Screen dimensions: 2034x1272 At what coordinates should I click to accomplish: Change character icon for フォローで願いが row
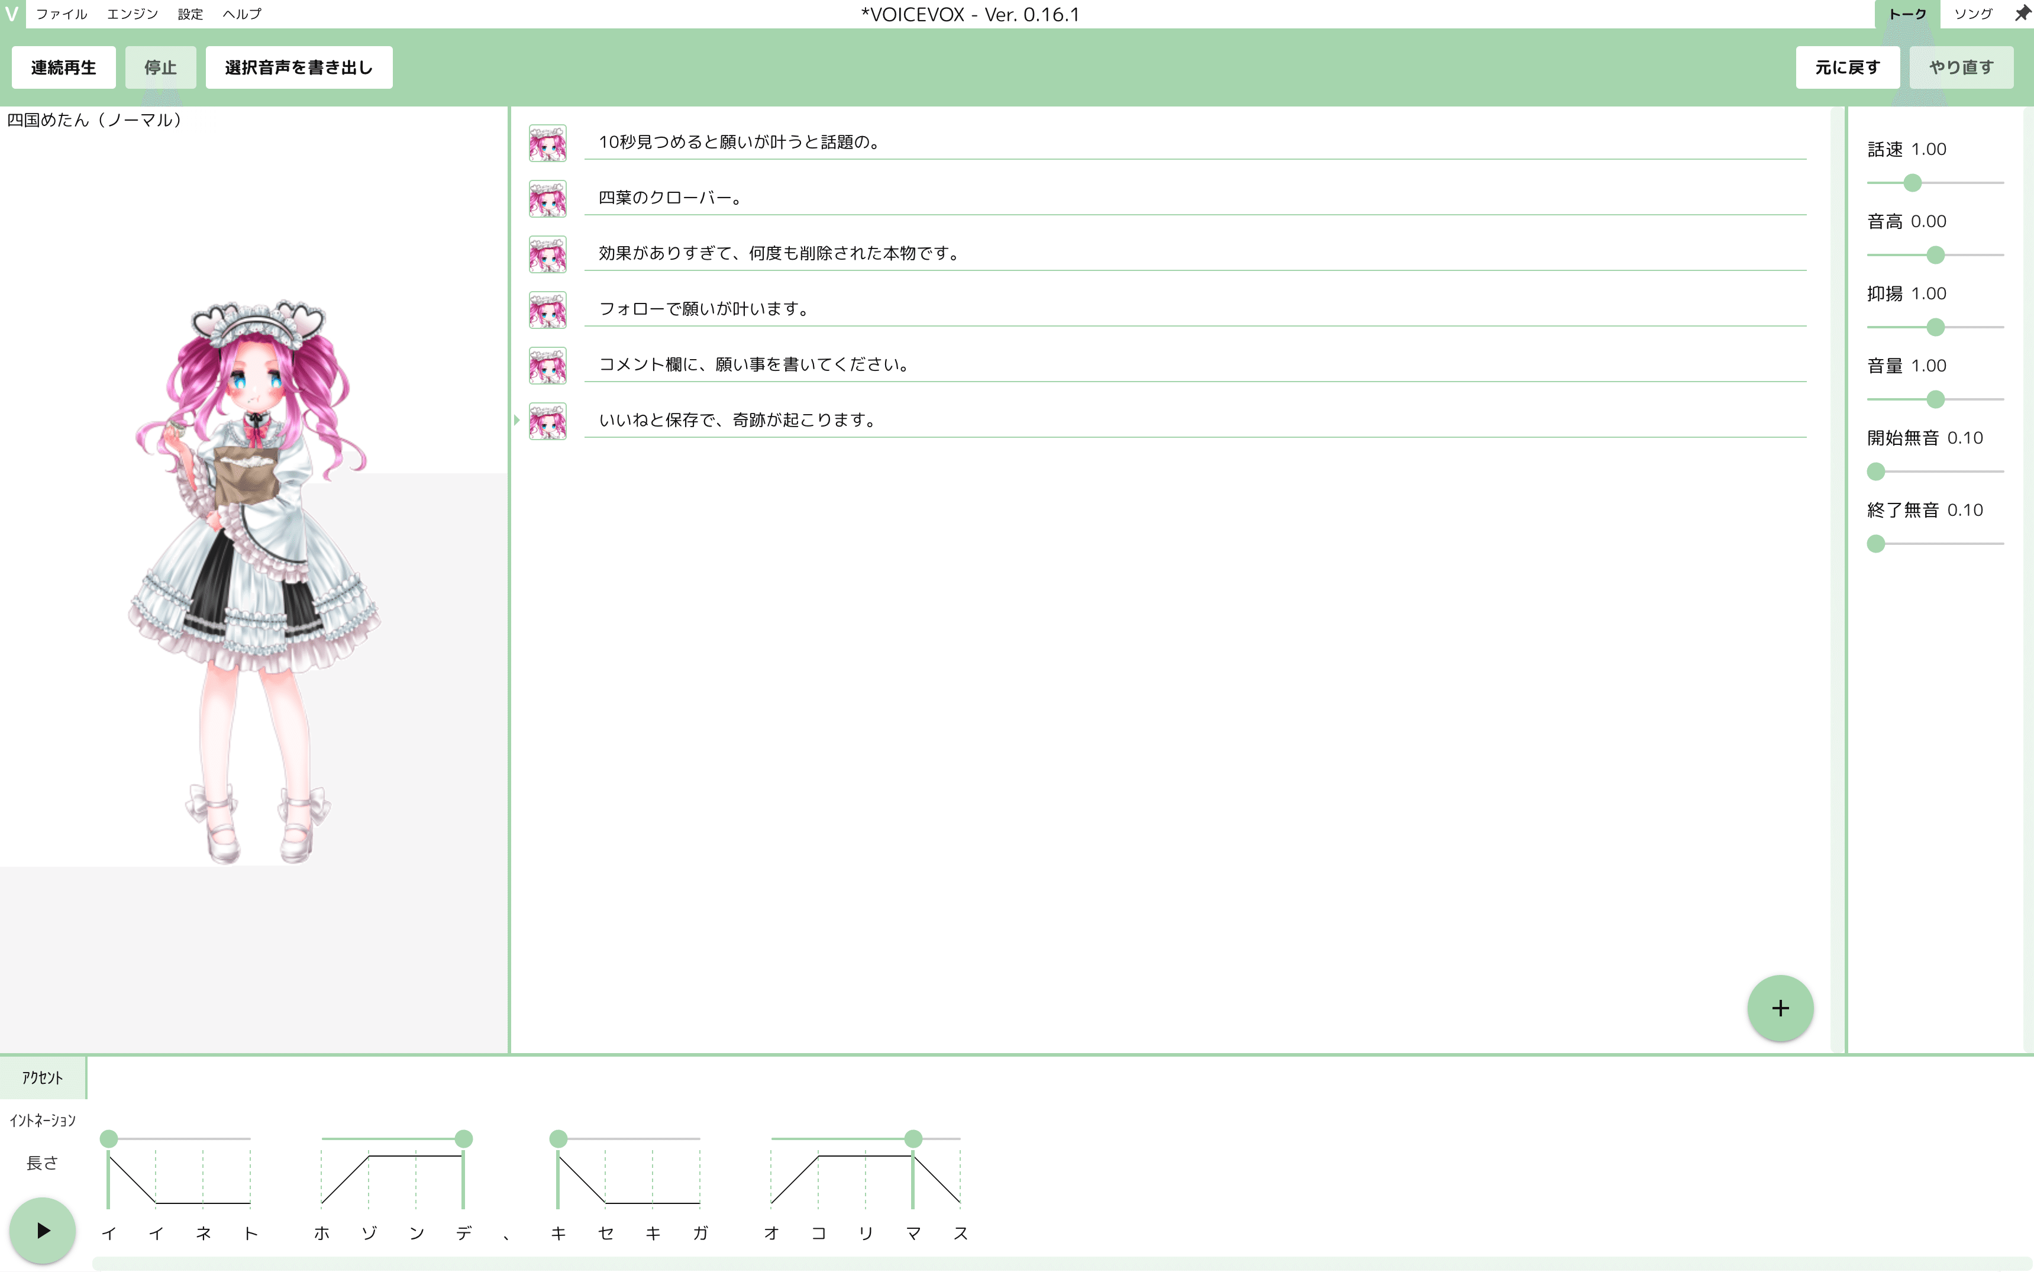click(x=548, y=309)
